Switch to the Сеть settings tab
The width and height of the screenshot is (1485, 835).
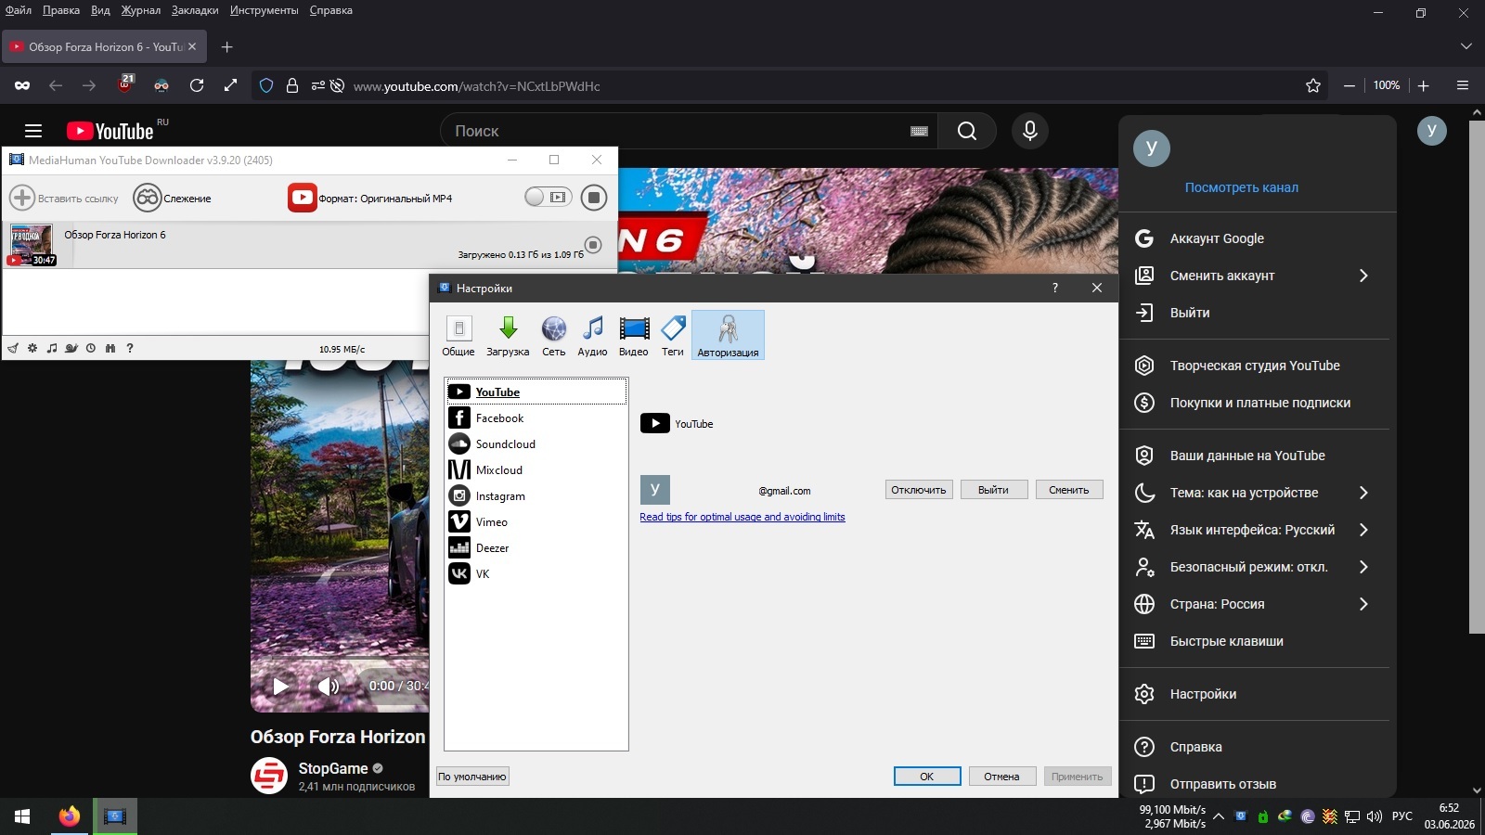pos(554,335)
